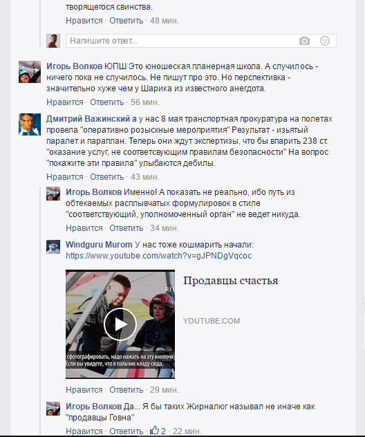365x437 pixels.
Task: Click own avatar beside reply field
Action: click(x=53, y=41)
